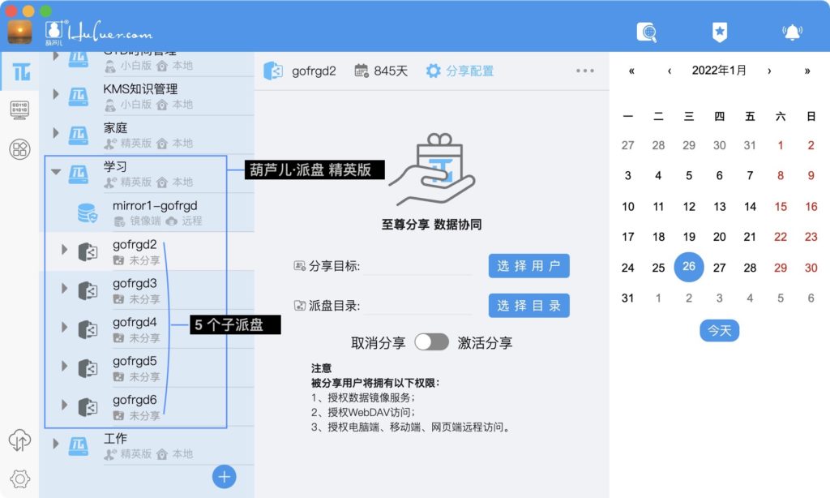Image resolution: width=830 pixels, height=498 pixels.
Task: Select the gofrgd4 tree row label
Action: (x=135, y=322)
